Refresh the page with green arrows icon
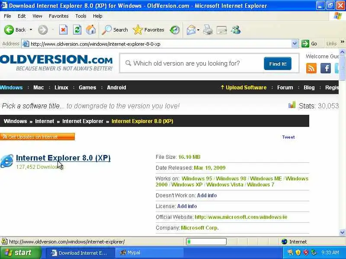346x259 pixels. (77, 30)
